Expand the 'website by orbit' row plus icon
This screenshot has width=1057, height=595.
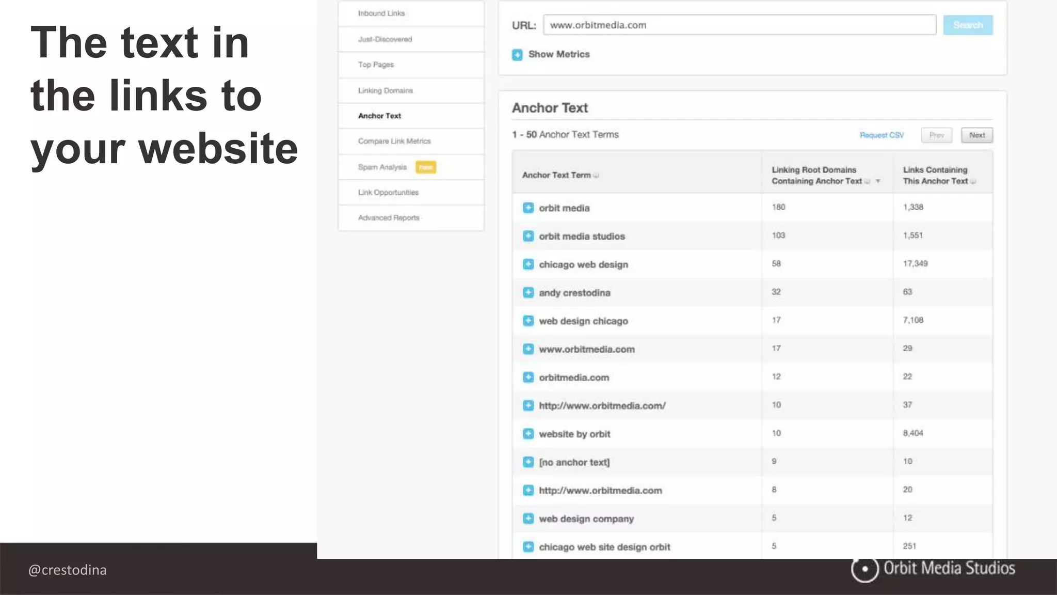528,434
